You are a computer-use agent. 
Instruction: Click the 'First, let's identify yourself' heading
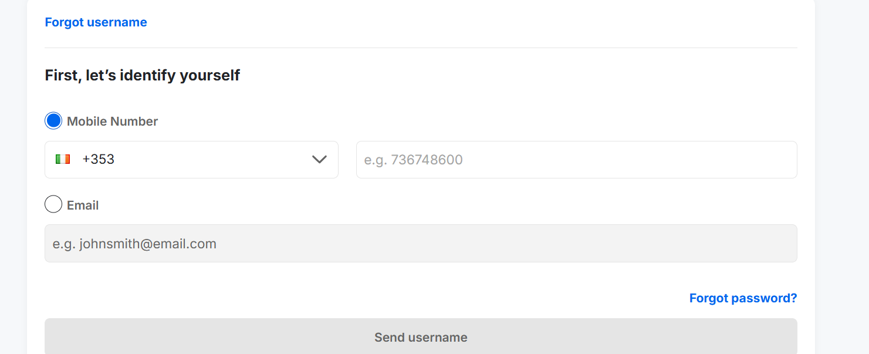point(143,75)
